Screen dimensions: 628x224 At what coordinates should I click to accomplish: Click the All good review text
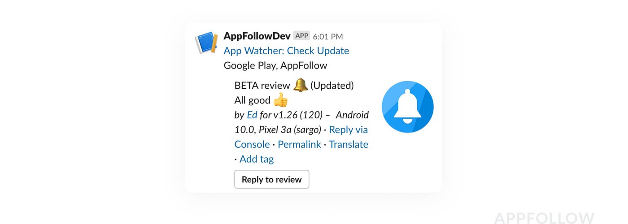click(x=252, y=100)
